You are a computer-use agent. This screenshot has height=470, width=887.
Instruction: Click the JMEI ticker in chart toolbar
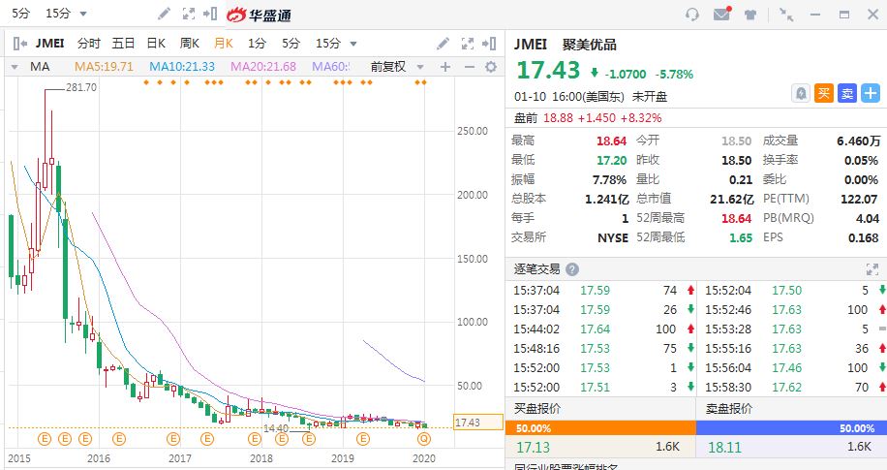click(49, 44)
